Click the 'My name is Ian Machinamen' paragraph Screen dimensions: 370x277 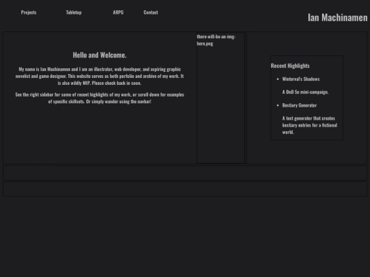click(x=99, y=76)
